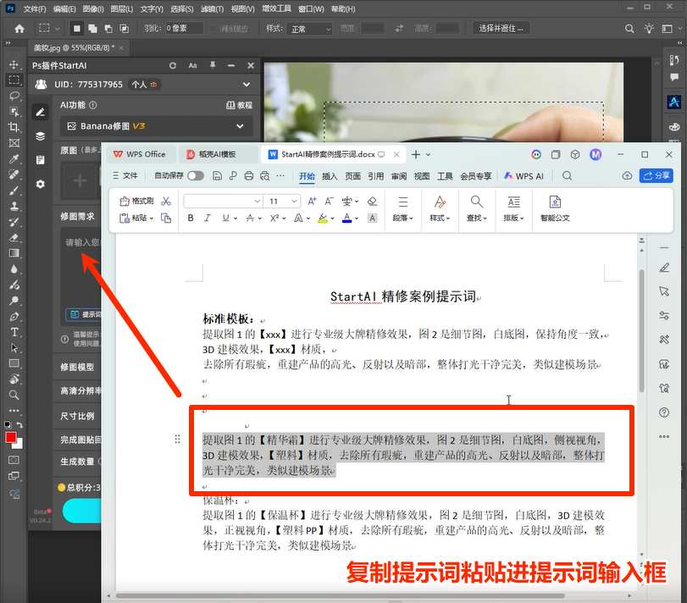Click the Bold formatting icon in WPS

(191, 218)
